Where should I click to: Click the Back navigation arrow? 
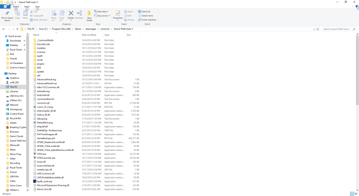[4, 29]
